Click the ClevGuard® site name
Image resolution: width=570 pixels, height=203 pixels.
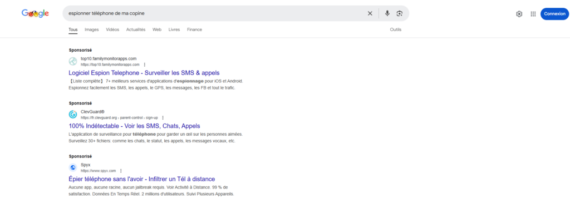click(x=92, y=112)
